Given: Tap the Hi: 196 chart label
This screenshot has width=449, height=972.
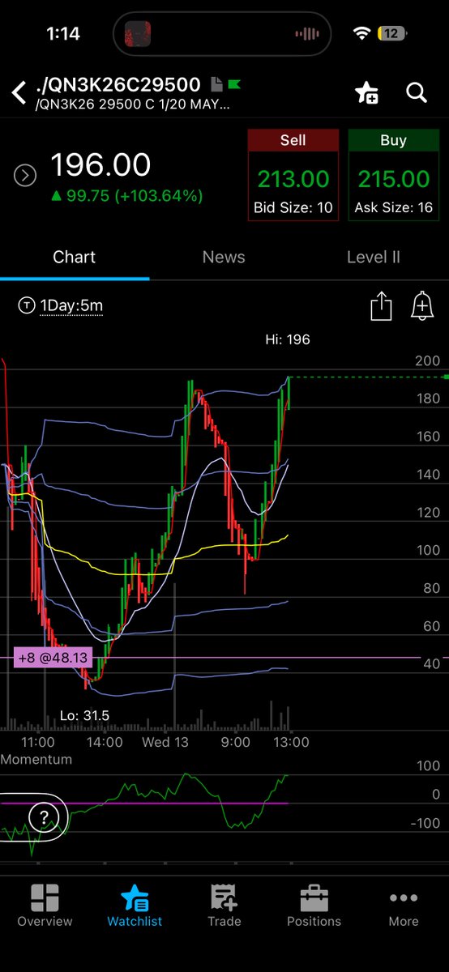Looking at the screenshot, I should pos(288,340).
